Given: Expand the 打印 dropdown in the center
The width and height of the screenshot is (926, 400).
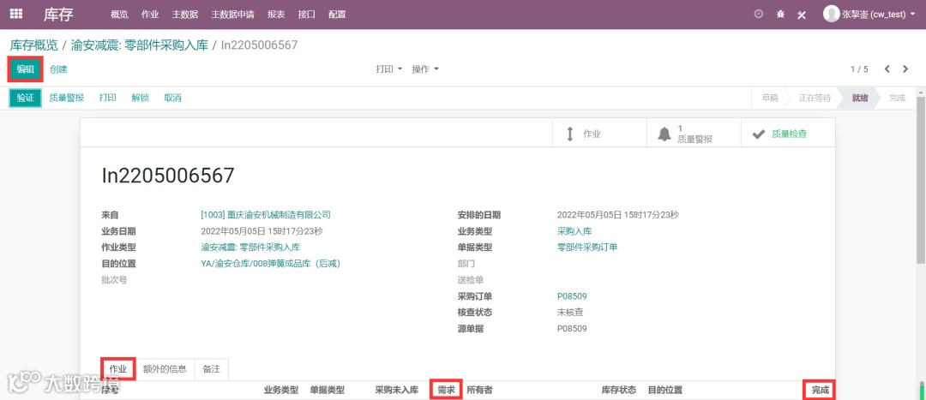Looking at the screenshot, I should click(388, 69).
